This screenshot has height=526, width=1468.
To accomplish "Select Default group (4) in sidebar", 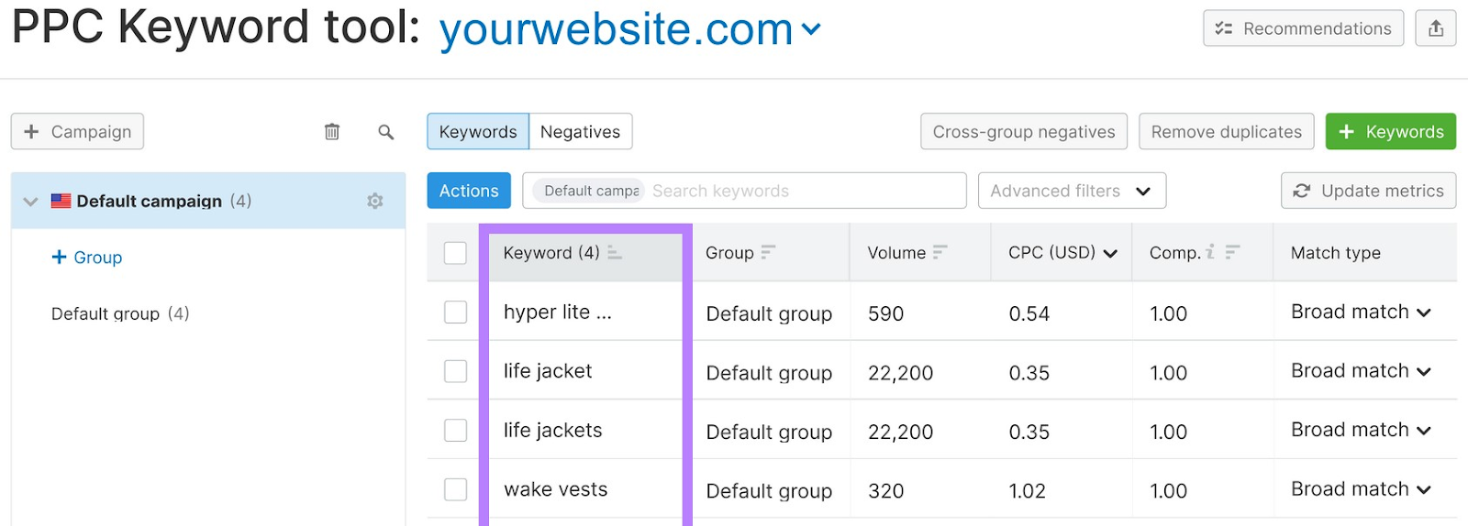I will (x=120, y=313).
